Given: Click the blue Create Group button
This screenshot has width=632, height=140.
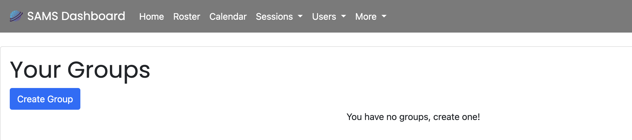Looking at the screenshot, I should tap(45, 99).
